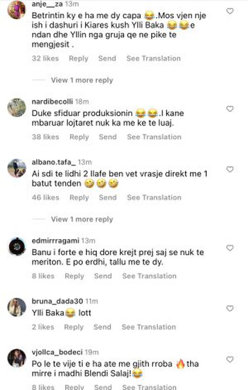Open anje__za's profile picture
Screen dimensions: 248x390
tap(17, 9)
